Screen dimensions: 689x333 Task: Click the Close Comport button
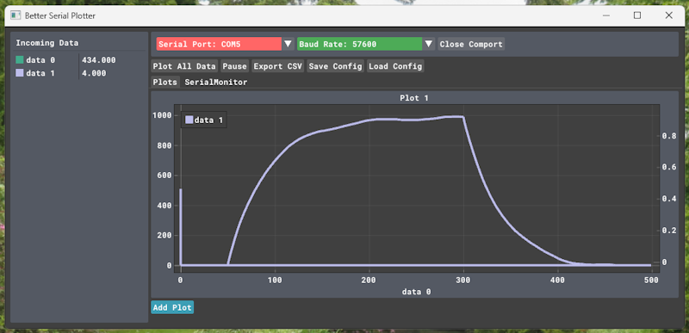[x=471, y=44]
